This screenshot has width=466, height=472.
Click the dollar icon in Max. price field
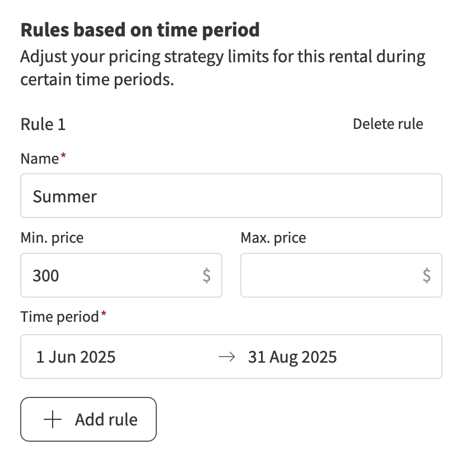click(x=427, y=275)
